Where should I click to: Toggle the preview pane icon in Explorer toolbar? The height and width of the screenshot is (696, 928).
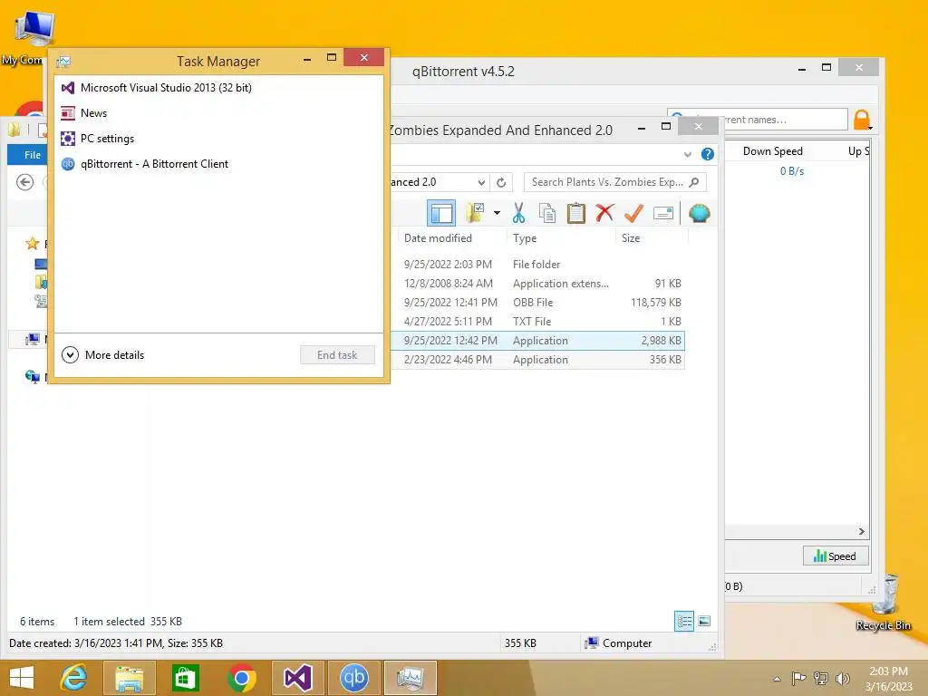pos(441,213)
